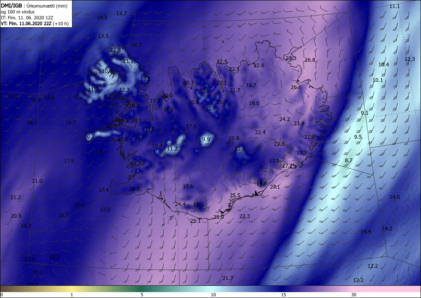The width and height of the screenshot is (421, 298).
Task: Click the 17.4 value off the southwest coast
Action: [104, 190]
